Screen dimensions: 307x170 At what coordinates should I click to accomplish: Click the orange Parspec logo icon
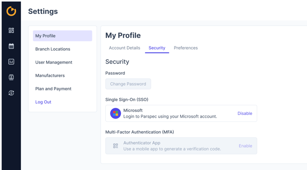point(11,11)
